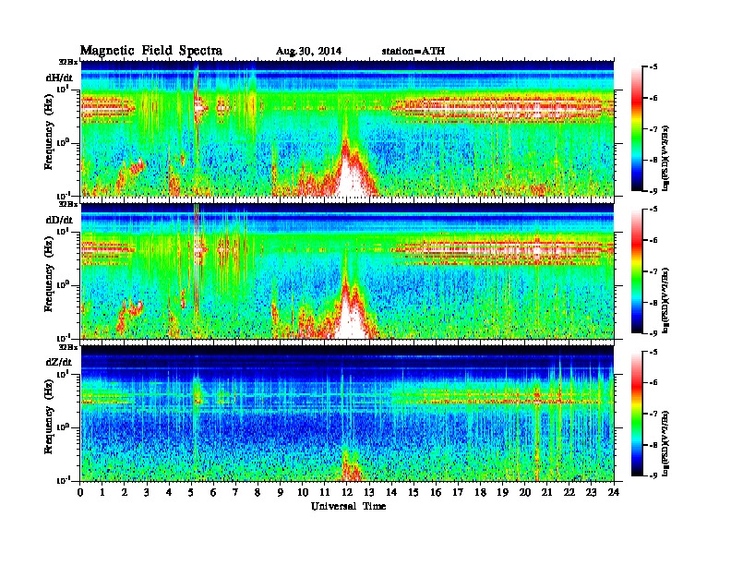Click the "-9" tick on the dH/dt color bar
The image size is (731, 565).
653,191
